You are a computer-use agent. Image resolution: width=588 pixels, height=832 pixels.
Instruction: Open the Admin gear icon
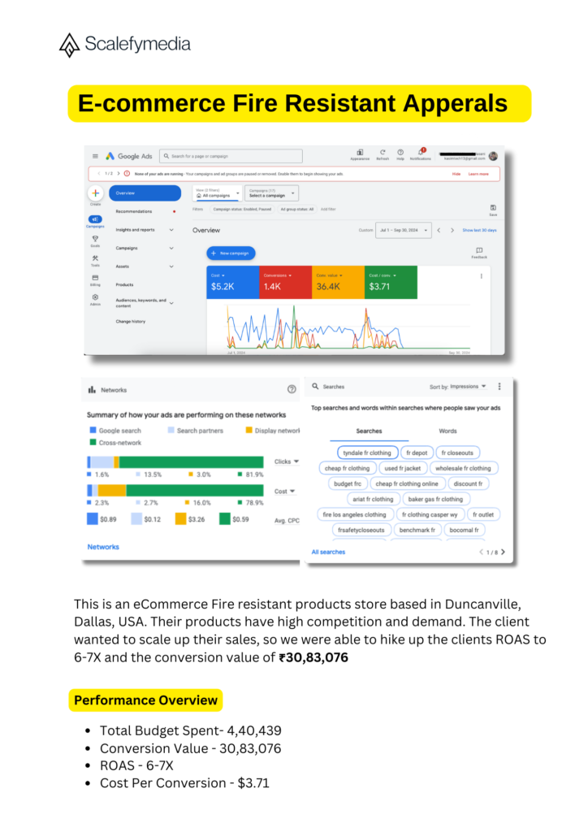point(95,297)
